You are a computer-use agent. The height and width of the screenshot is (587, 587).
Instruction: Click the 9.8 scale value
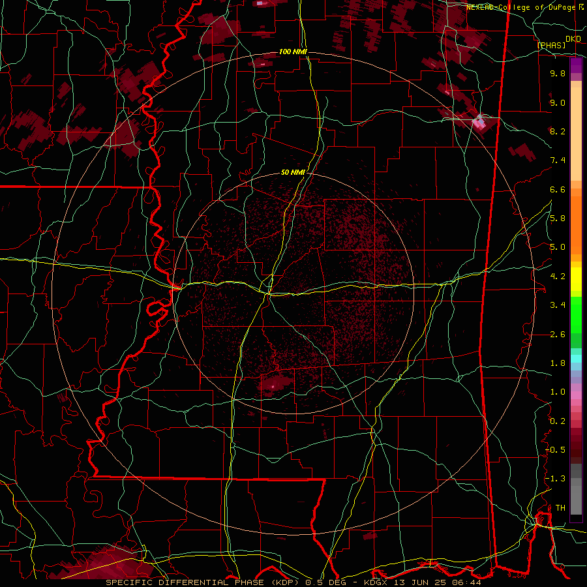point(558,73)
